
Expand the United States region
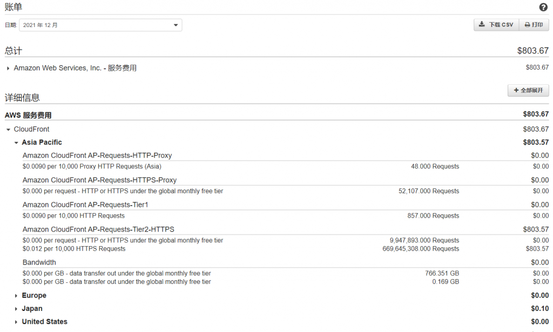point(16,322)
